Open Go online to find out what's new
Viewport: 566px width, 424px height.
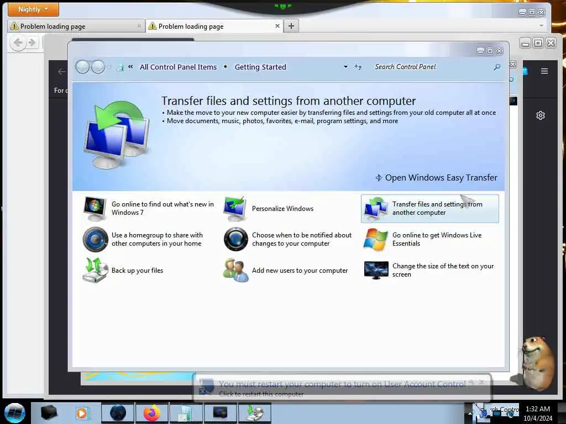pyautogui.click(x=163, y=208)
